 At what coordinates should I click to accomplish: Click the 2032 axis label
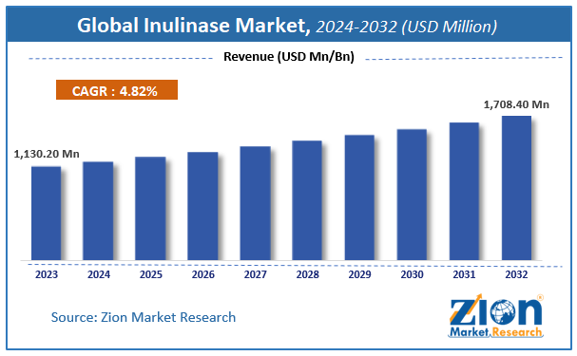[x=516, y=274]
